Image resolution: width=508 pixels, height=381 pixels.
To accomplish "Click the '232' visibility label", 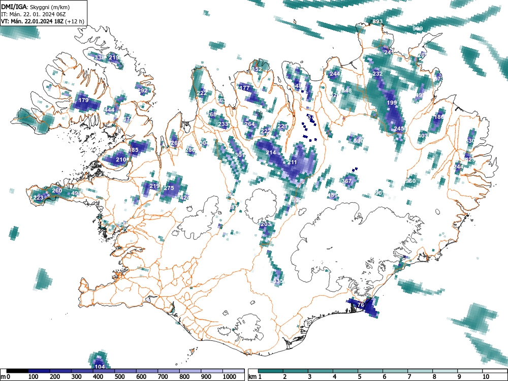I will [377, 74].
